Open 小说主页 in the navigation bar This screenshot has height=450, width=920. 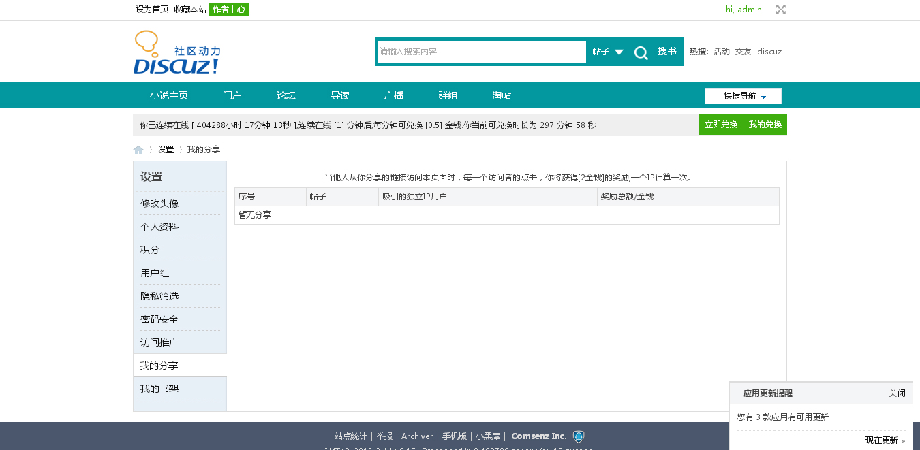pyautogui.click(x=169, y=95)
